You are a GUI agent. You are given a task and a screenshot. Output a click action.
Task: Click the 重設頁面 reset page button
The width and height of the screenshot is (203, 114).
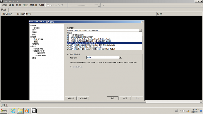coord(83,98)
